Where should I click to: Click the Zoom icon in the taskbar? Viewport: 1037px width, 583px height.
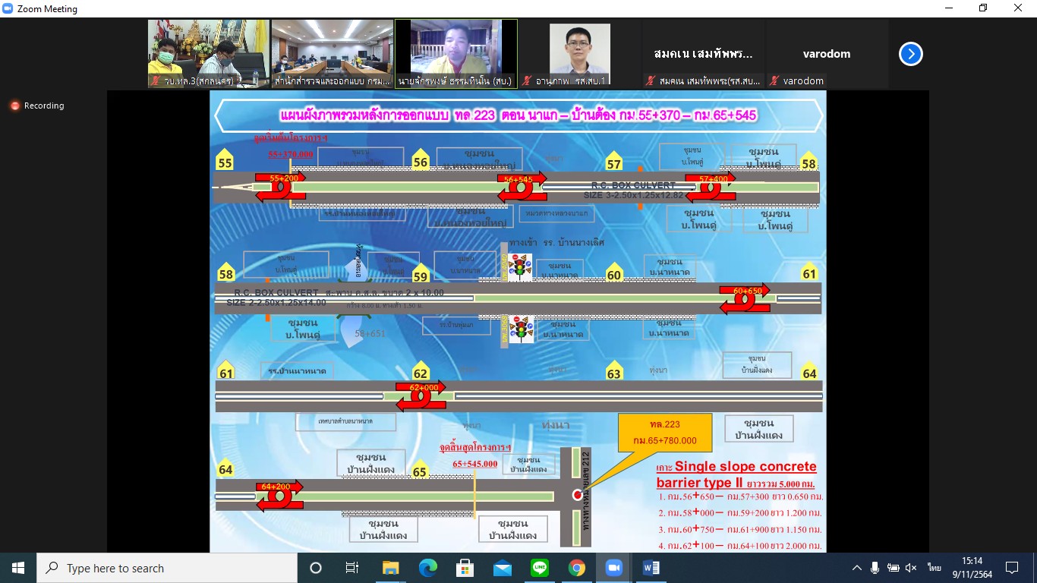614,568
